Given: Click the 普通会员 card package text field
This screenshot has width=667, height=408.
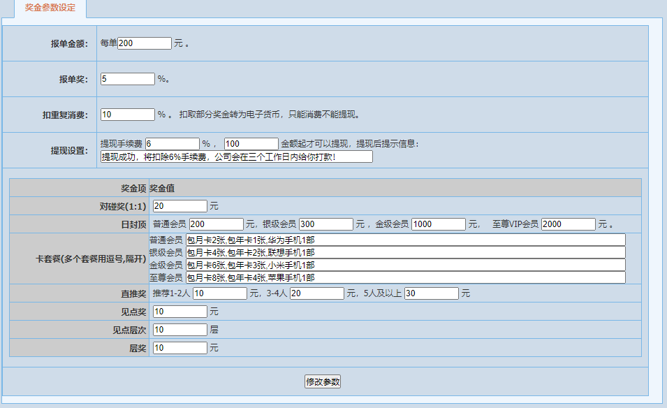Looking at the screenshot, I should pos(405,240).
